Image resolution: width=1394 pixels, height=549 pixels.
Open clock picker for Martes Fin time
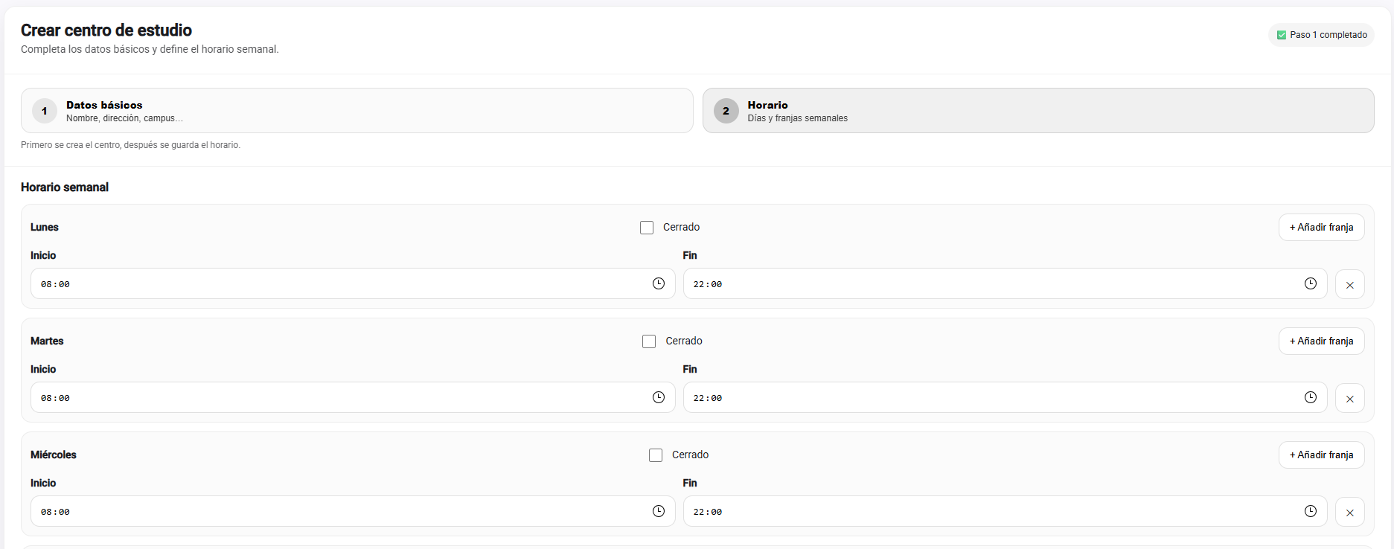[x=1311, y=397]
